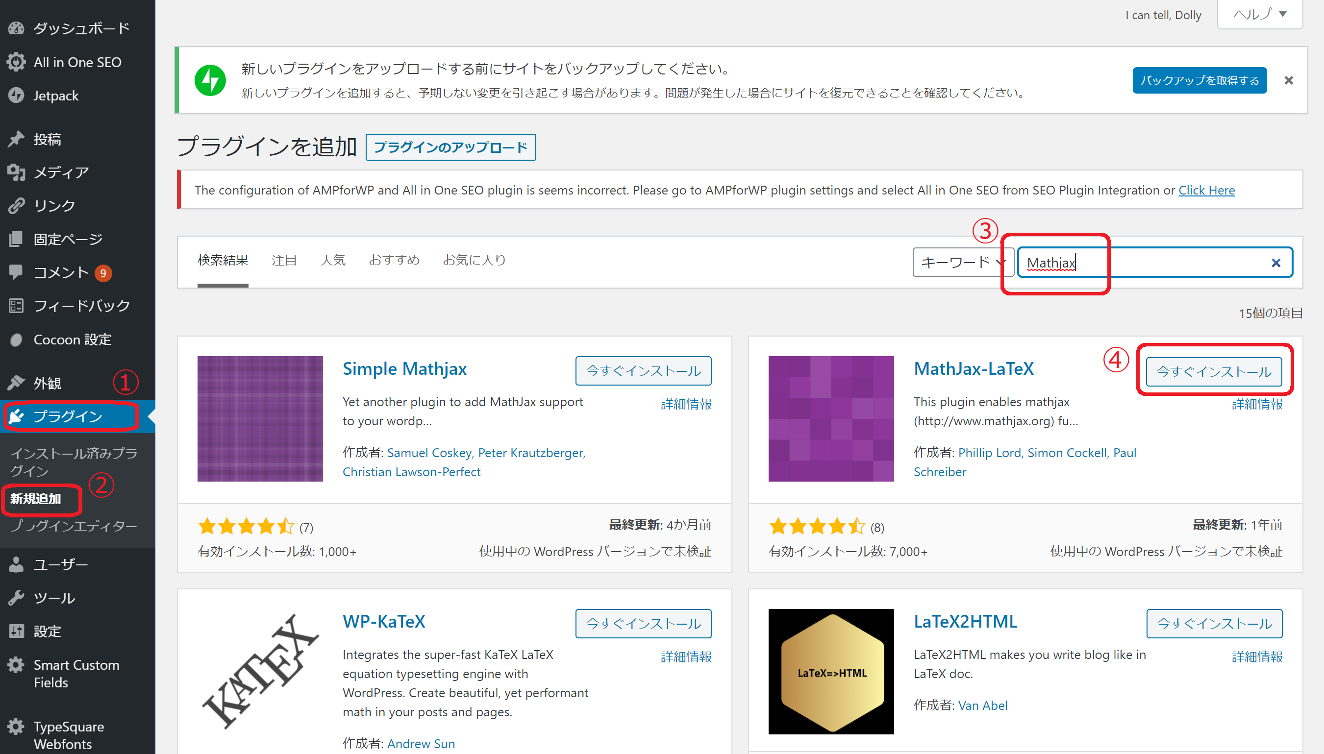1324x754 pixels.
Task: Click the TypeSquare Webfonts gear icon
Action: (16, 726)
